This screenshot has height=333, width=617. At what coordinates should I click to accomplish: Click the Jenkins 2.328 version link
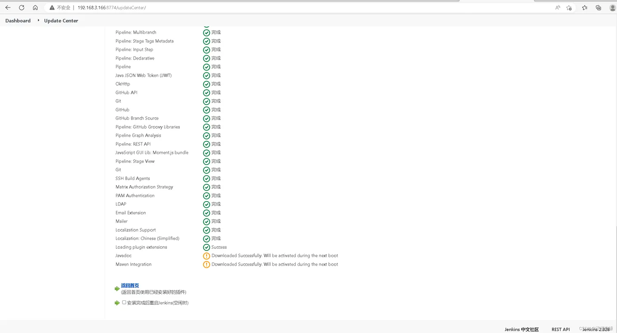[596, 329]
